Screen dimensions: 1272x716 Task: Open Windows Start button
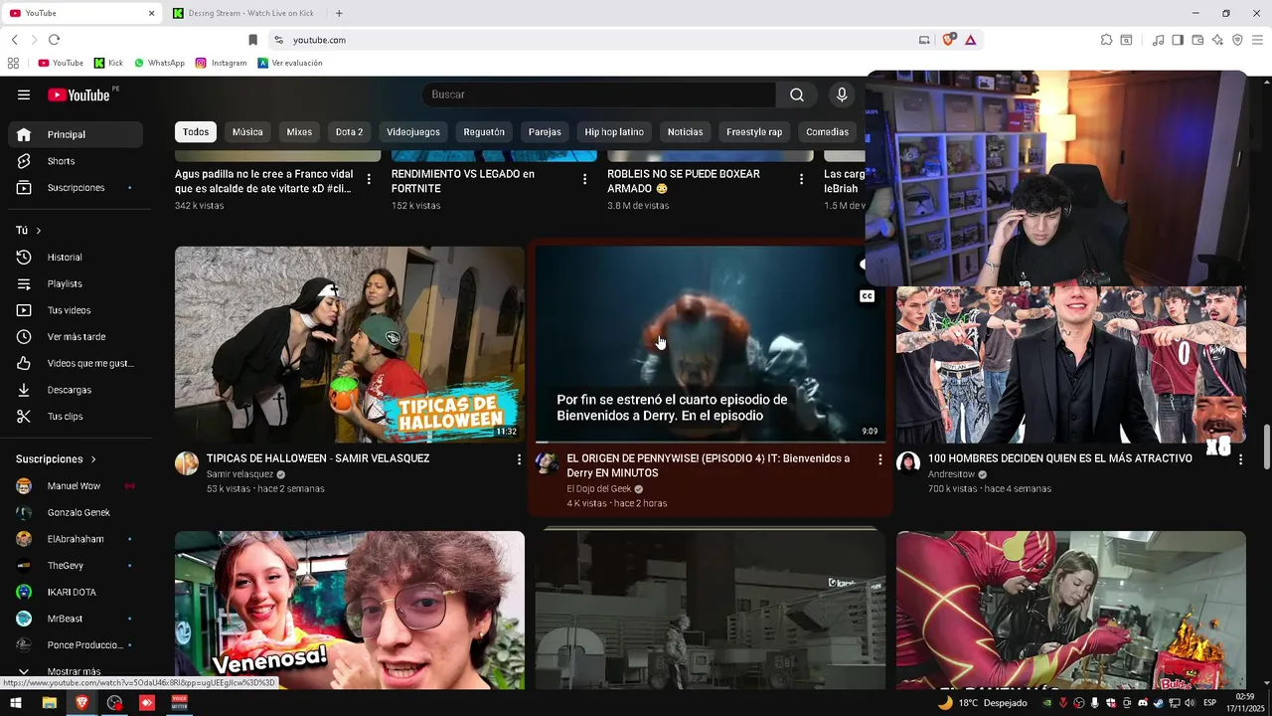tap(16, 703)
